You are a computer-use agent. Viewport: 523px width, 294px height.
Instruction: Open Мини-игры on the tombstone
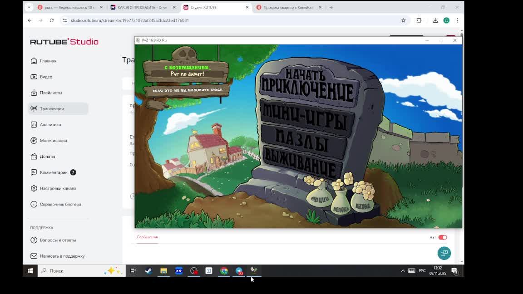pyautogui.click(x=306, y=118)
